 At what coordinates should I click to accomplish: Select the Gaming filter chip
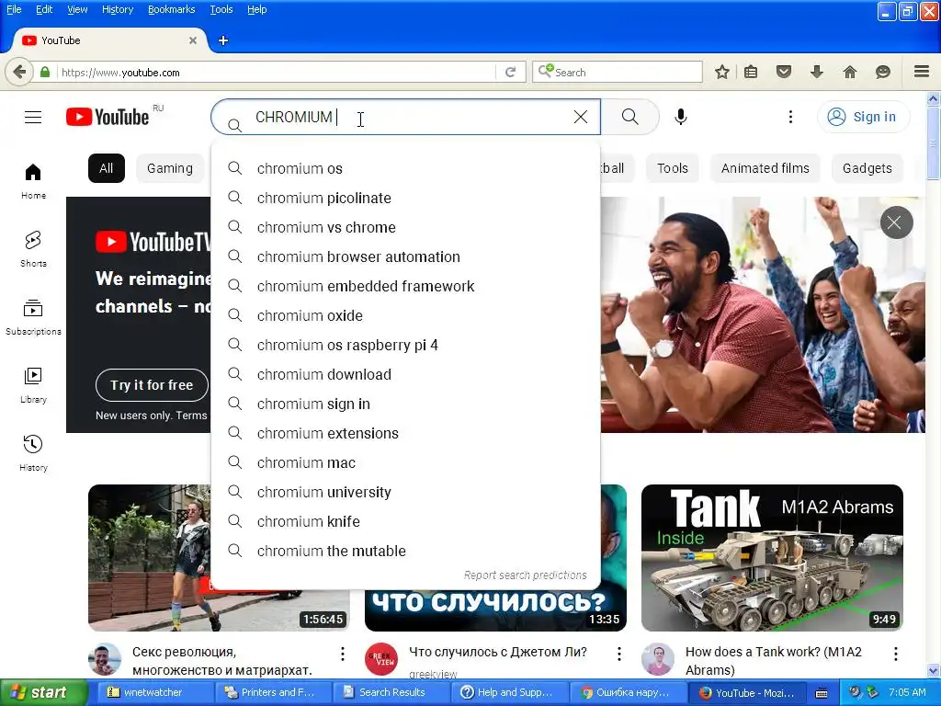170,168
